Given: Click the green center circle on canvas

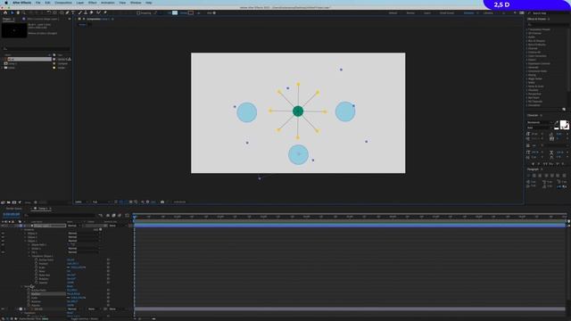Looking at the screenshot, I should (x=298, y=111).
